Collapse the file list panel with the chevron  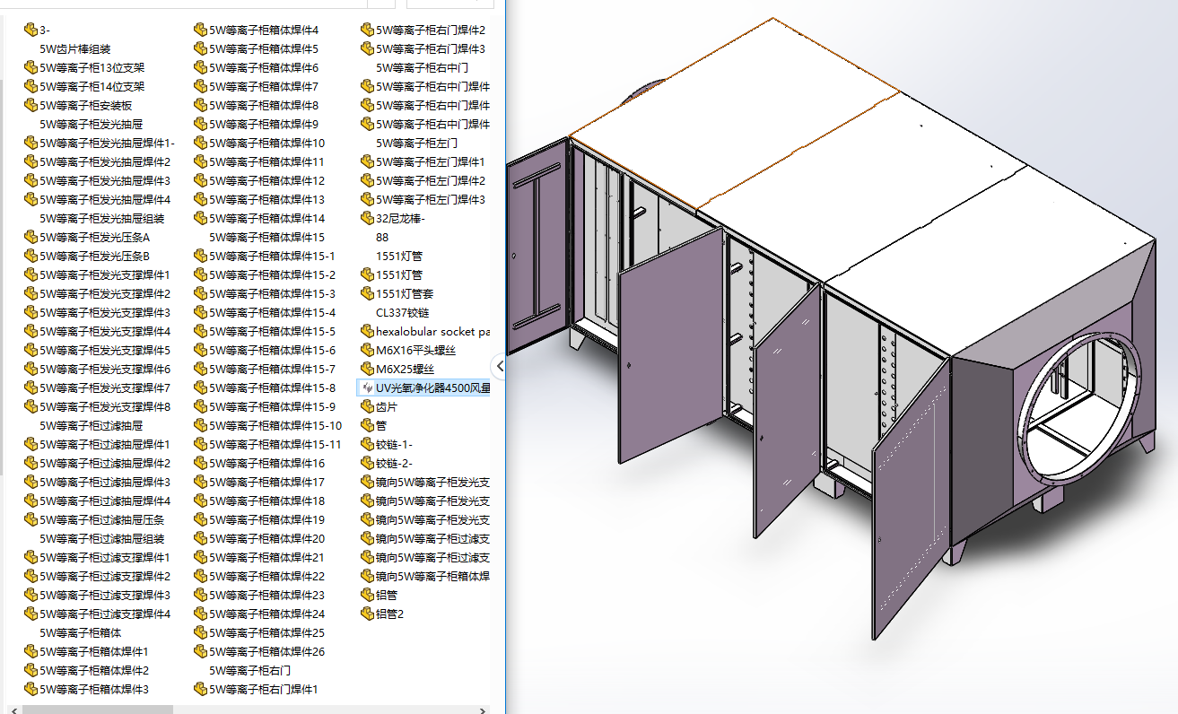[x=500, y=366]
